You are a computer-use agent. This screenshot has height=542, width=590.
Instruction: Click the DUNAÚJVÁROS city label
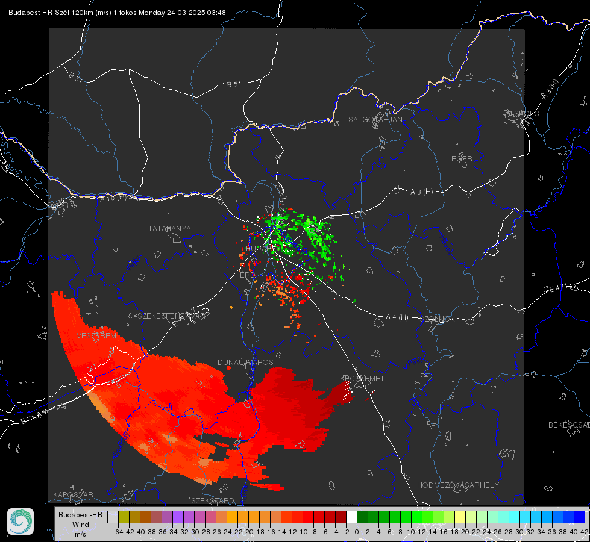pyautogui.click(x=245, y=362)
